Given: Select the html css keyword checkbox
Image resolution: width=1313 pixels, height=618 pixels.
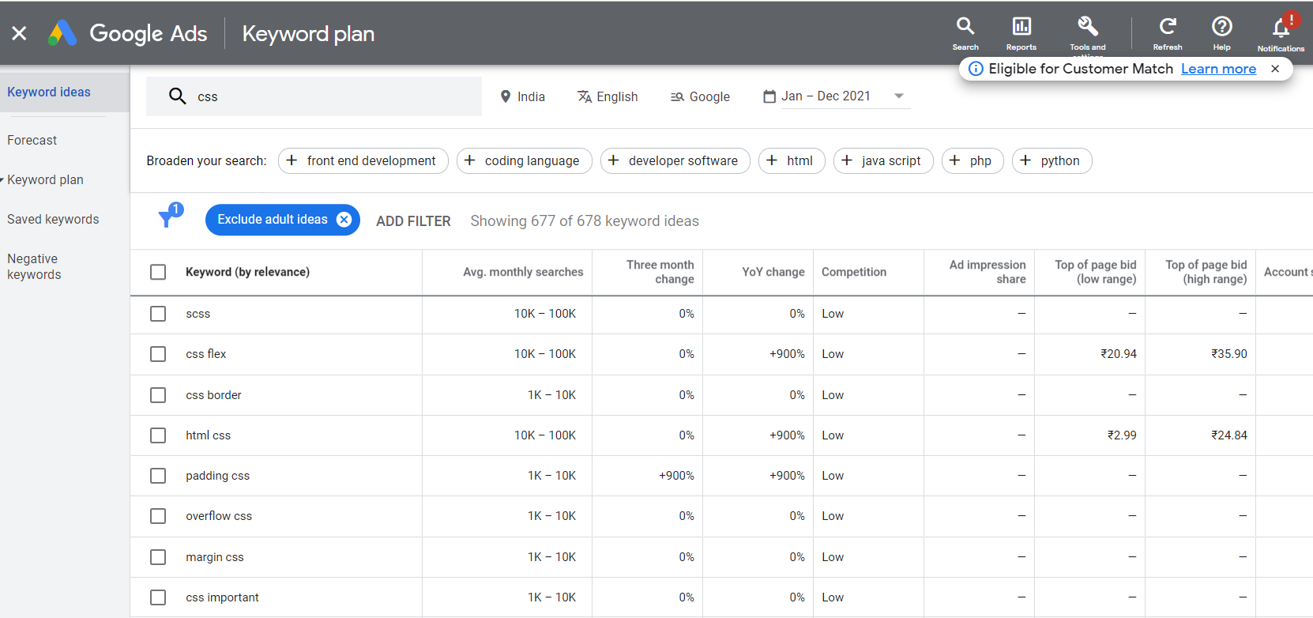Looking at the screenshot, I should coord(158,435).
